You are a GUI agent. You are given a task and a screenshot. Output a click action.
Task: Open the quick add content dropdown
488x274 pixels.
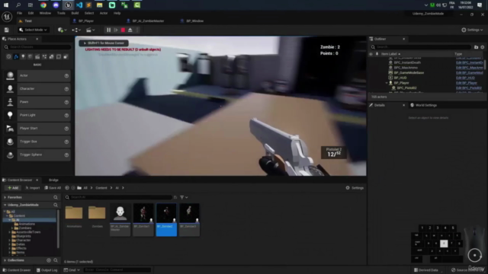(x=63, y=30)
